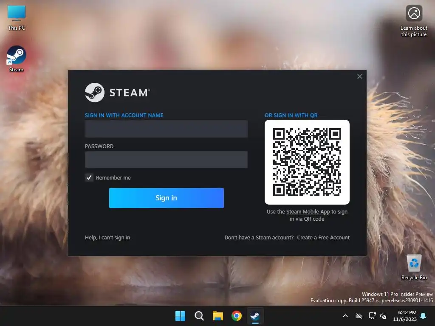Click the Remember me label text
The image size is (435, 326).
[x=113, y=178]
